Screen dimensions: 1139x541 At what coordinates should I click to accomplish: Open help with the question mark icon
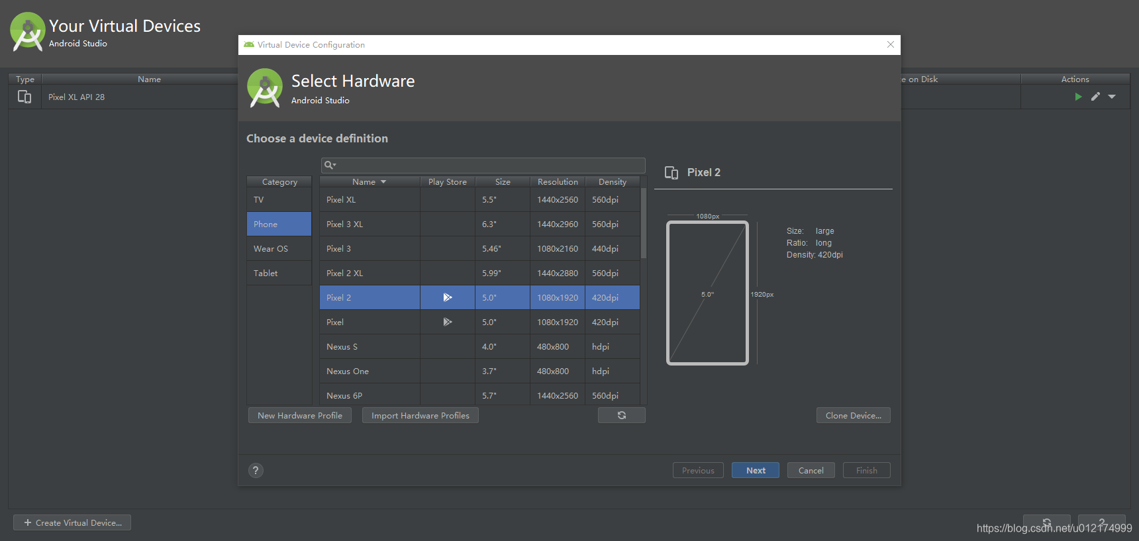pos(256,470)
